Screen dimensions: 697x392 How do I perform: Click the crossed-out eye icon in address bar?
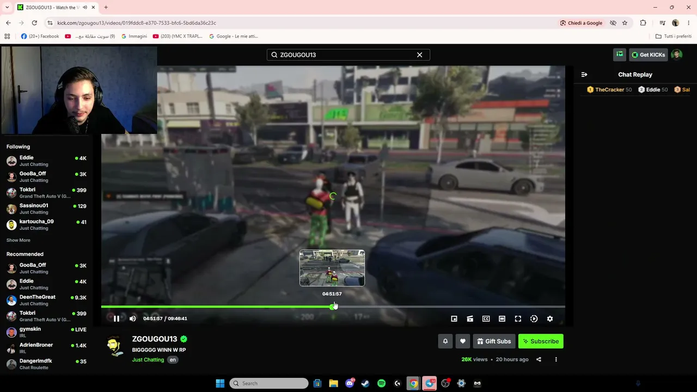613,23
